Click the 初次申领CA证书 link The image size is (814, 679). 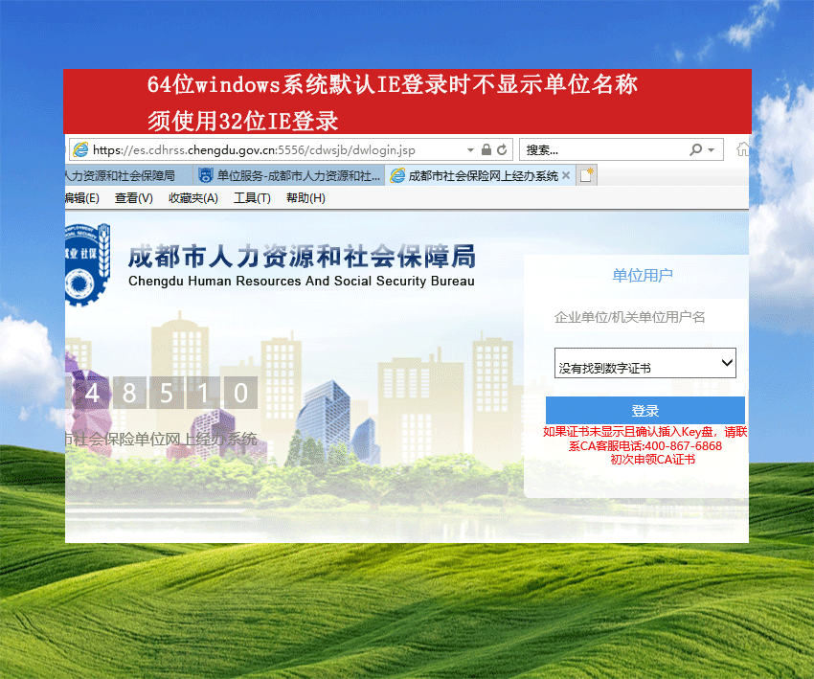[x=652, y=460]
